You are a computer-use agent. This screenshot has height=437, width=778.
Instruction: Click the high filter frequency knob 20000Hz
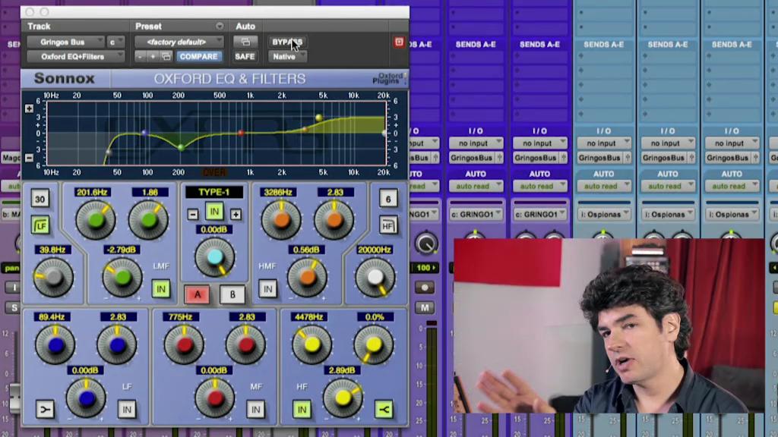pyautogui.click(x=375, y=278)
